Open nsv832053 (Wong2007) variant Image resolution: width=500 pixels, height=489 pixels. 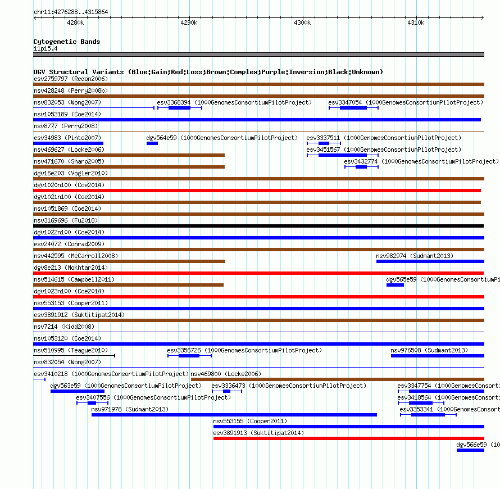coord(67,102)
